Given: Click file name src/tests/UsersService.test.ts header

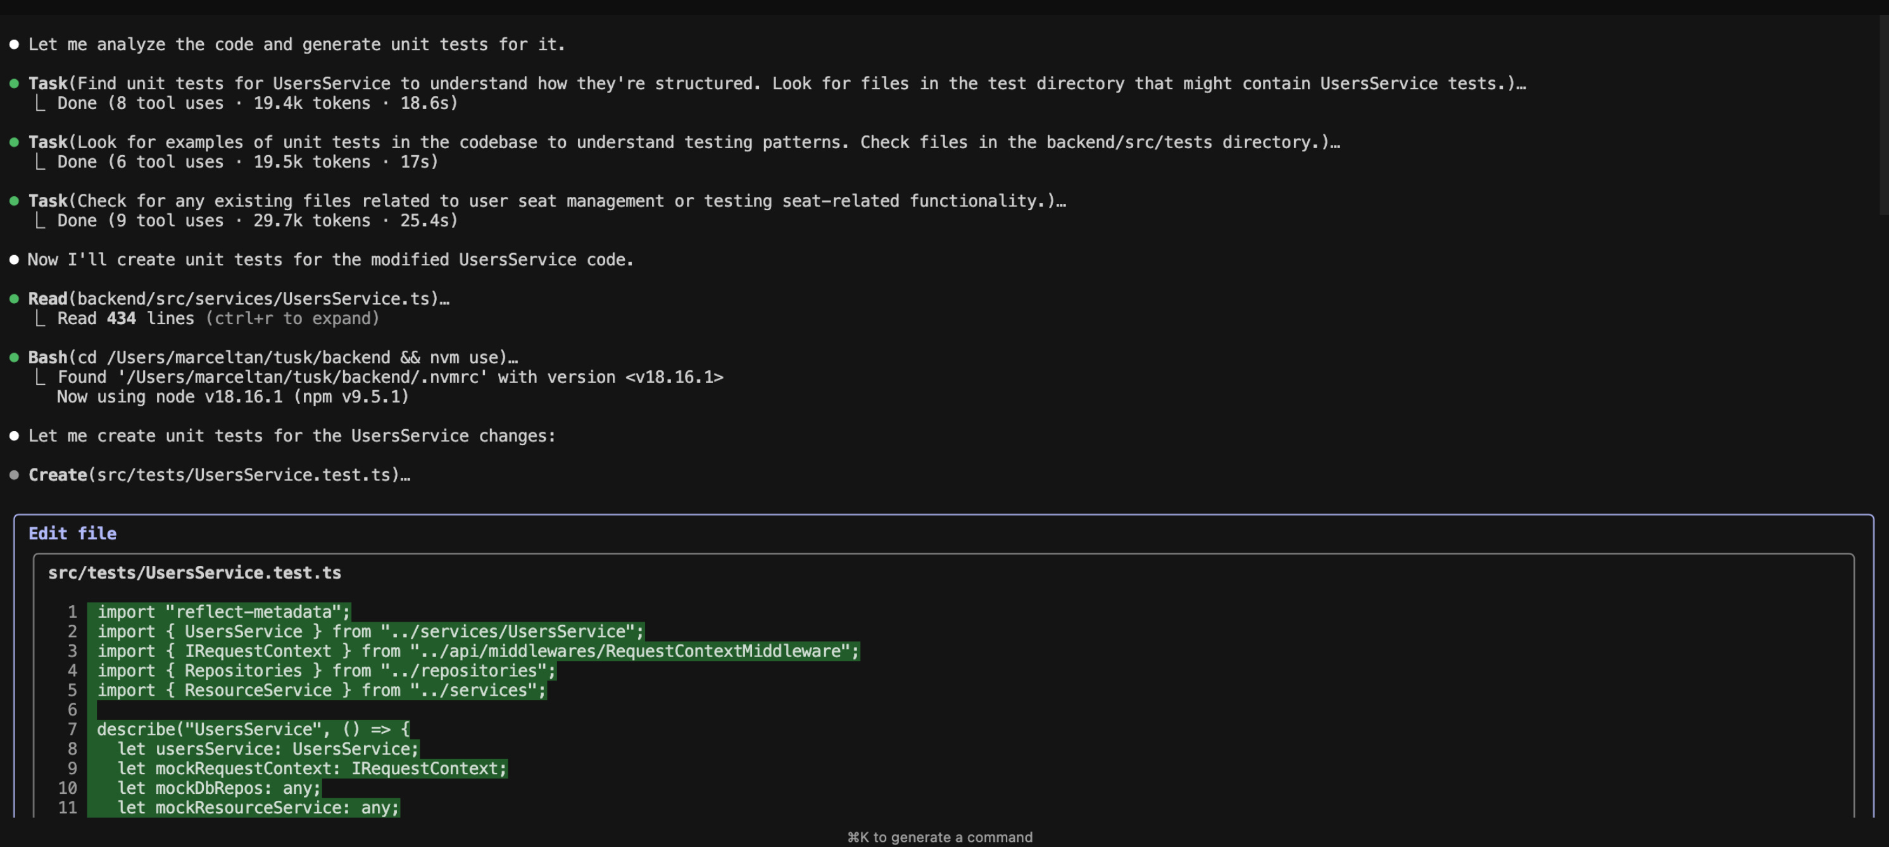Looking at the screenshot, I should click(x=194, y=573).
